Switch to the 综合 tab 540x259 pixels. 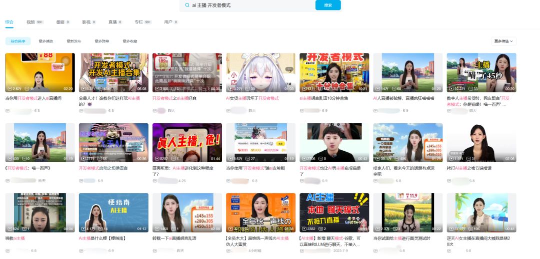(x=9, y=22)
